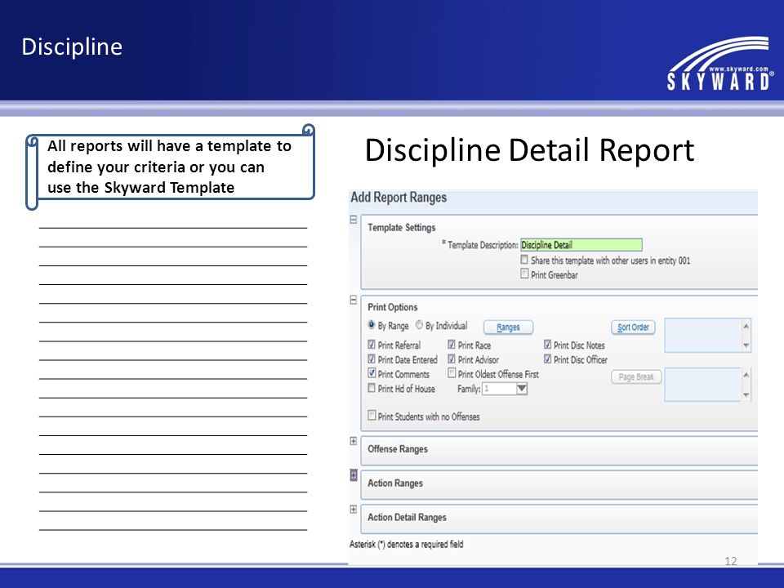This screenshot has height=588, width=784.
Task: Click up arrow of Page Break list
Action: click(x=746, y=375)
